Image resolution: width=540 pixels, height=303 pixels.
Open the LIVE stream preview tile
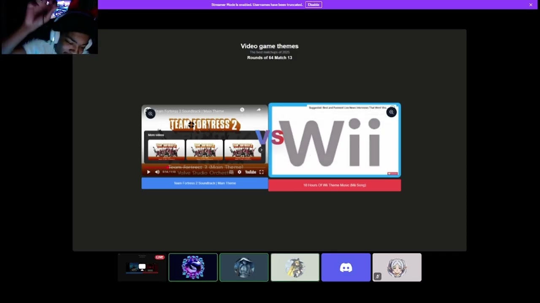[x=142, y=267]
